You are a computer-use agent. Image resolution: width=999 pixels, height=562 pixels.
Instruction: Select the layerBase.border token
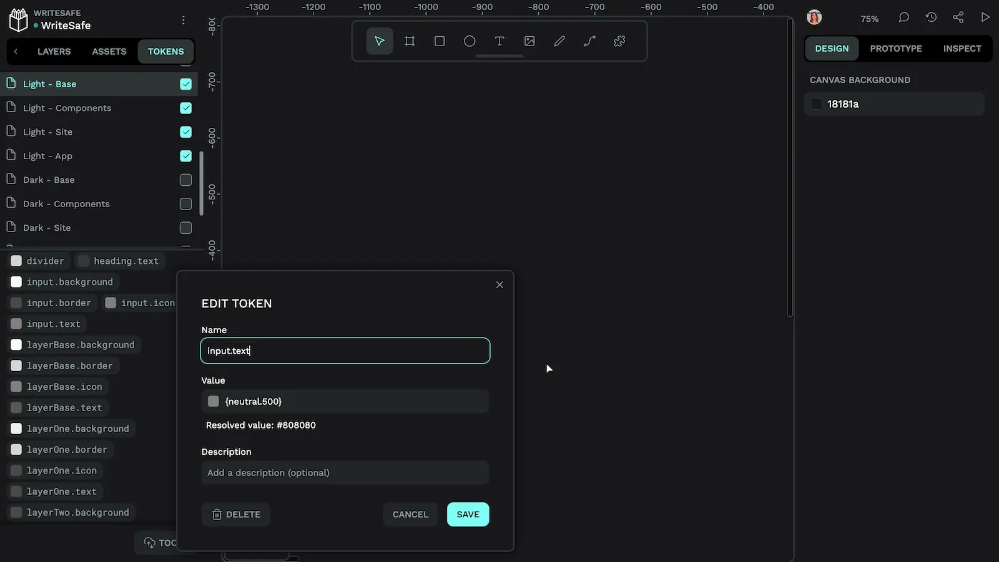click(63, 366)
